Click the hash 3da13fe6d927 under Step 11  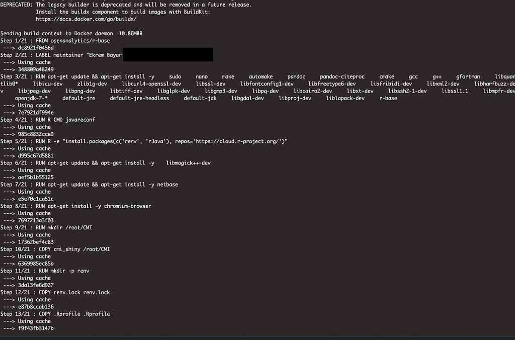coord(36,285)
